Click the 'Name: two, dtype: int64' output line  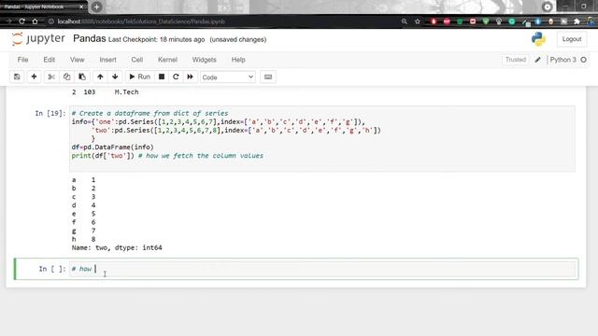pos(117,247)
